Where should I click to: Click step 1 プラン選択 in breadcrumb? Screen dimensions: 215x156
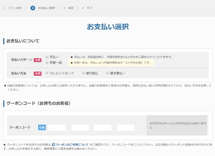pyautogui.click(x=13, y=8)
